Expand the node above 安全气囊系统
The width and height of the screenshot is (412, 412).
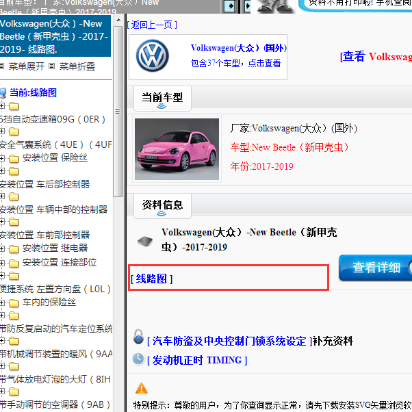point(2,131)
